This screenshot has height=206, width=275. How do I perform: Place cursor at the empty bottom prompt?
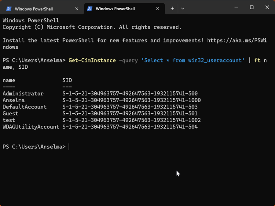(69, 147)
